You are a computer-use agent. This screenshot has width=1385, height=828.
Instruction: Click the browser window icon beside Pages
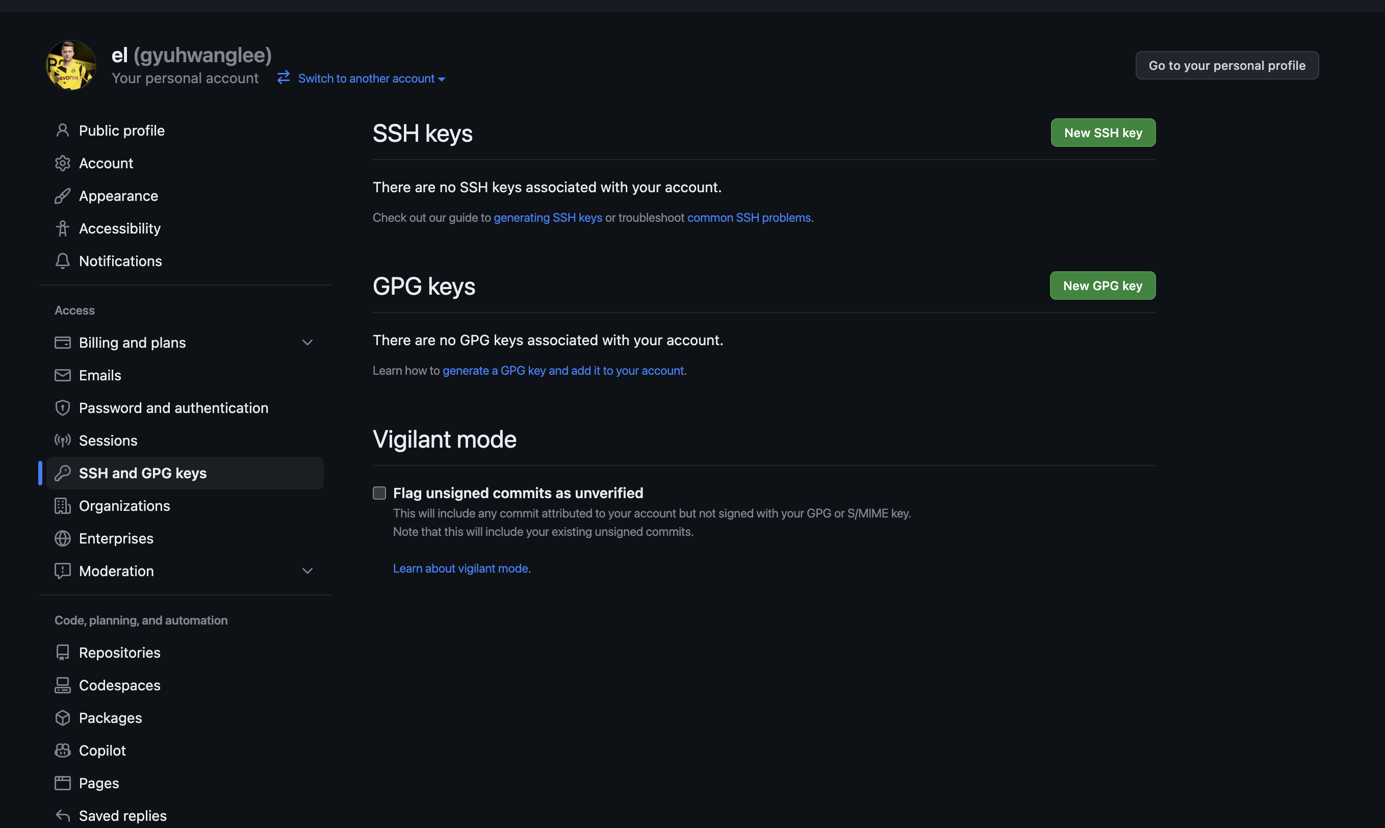coord(63,783)
